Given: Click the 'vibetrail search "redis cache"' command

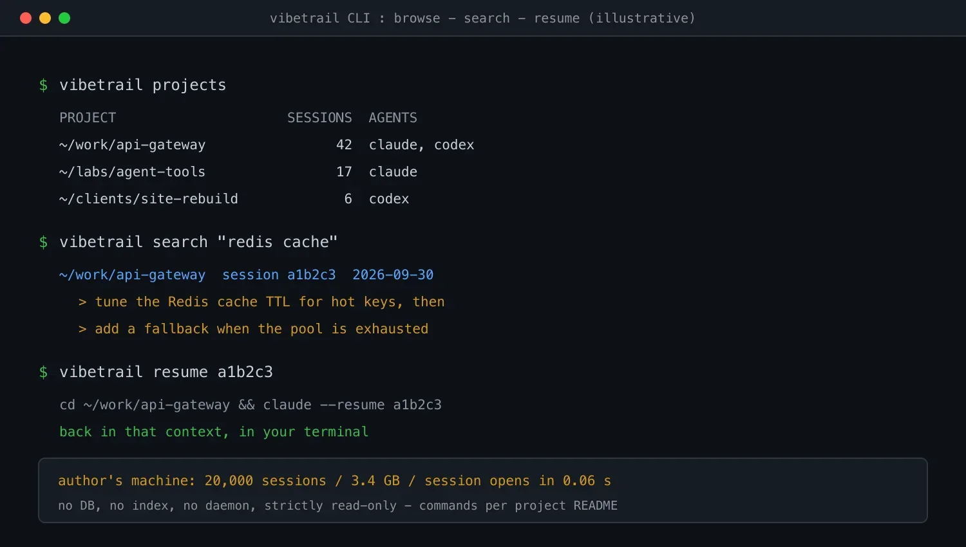Looking at the screenshot, I should 198,242.
